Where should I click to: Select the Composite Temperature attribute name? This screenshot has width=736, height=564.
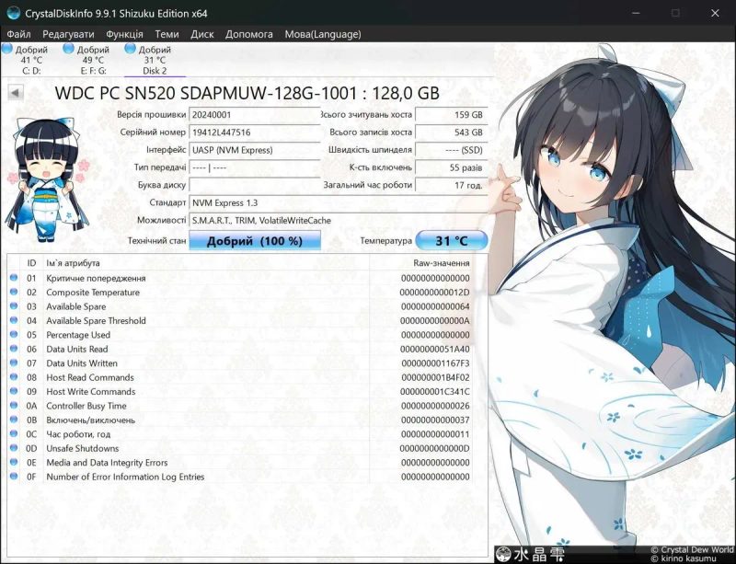pyautogui.click(x=93, y=292)
